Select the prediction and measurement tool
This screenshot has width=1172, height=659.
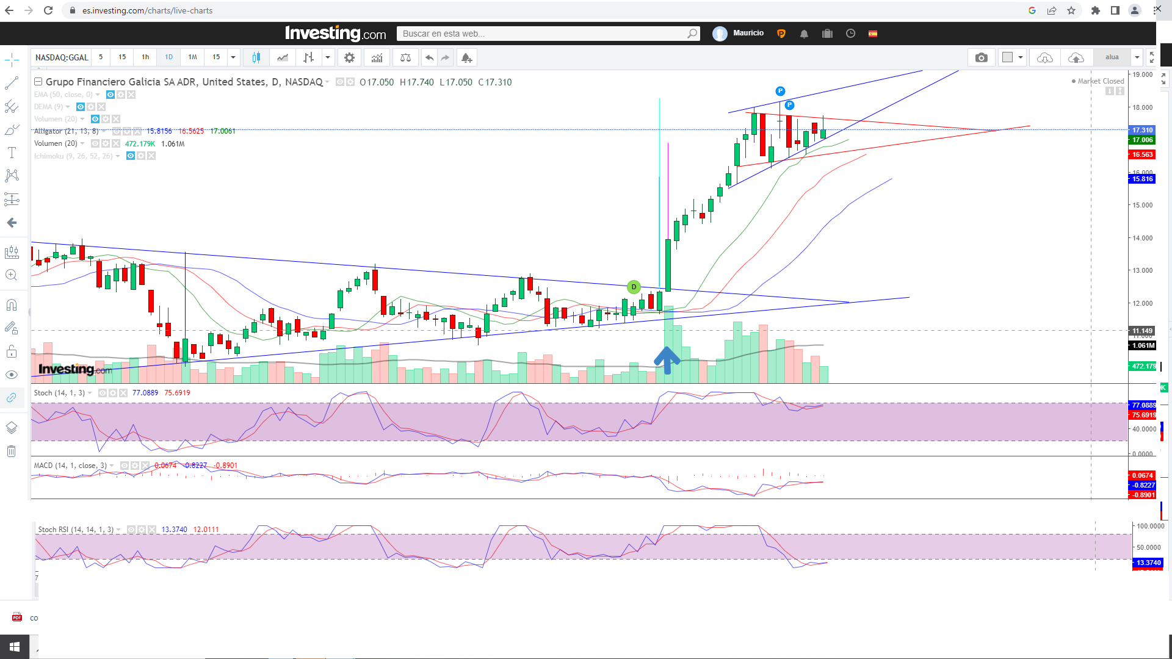(12, 199)
